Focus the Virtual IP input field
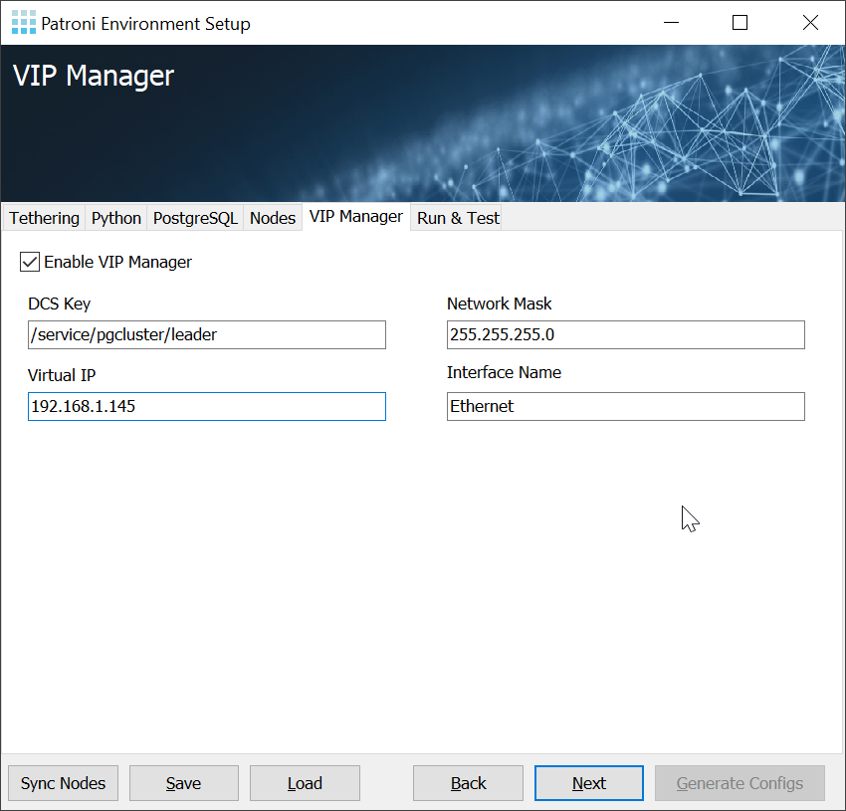Screen dimensions: 846x811 [x=206, y=406]
